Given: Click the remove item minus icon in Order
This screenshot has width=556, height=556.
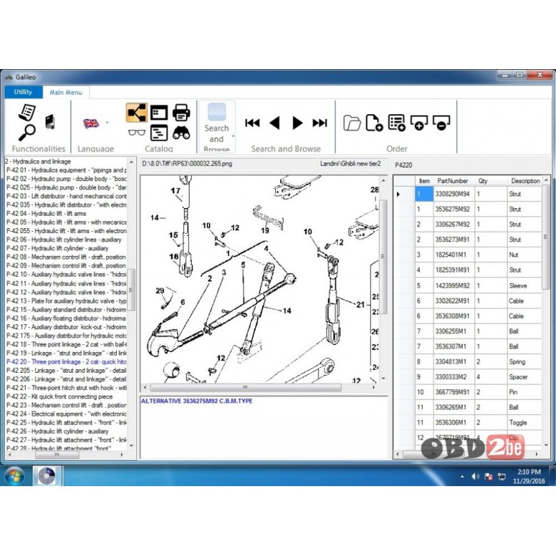Looking at the screenshot, I should pyautogui.click(x=441, y=123).
